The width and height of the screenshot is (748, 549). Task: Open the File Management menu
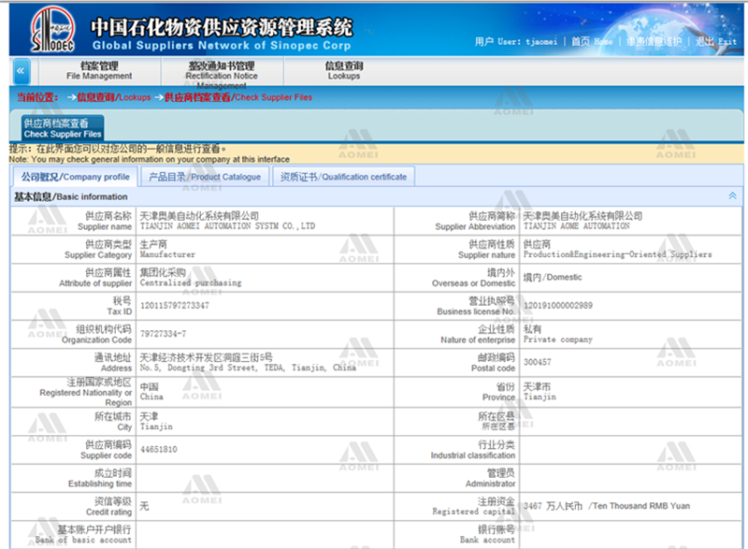(x=99, y=70)
